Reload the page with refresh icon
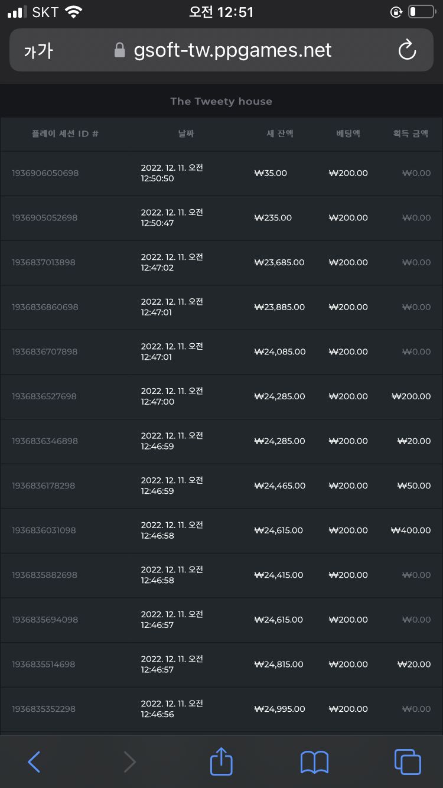443x788 pixels. coord(408,50)
